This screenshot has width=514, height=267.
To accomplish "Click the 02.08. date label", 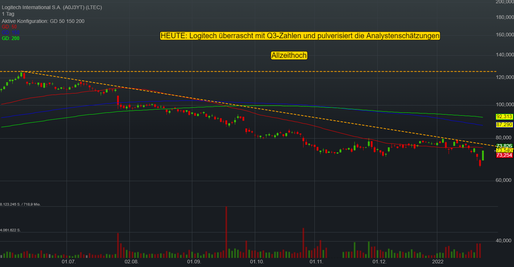I will [131, 262].
